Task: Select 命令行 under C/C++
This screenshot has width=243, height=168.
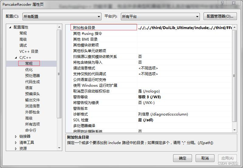Action: coord(31,130)
